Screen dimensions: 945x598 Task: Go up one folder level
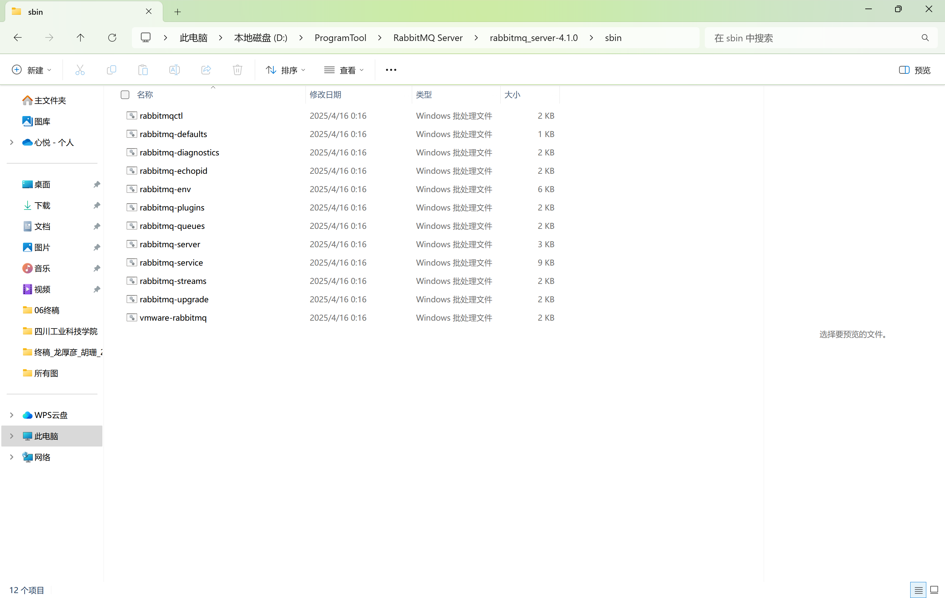pos(80,38)
